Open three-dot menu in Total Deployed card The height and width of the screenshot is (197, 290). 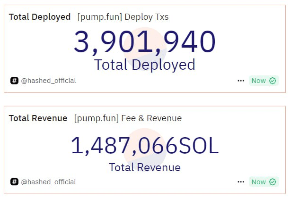241,81
